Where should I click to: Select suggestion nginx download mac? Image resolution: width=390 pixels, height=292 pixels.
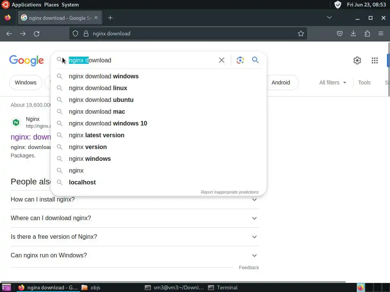[158, 111]
